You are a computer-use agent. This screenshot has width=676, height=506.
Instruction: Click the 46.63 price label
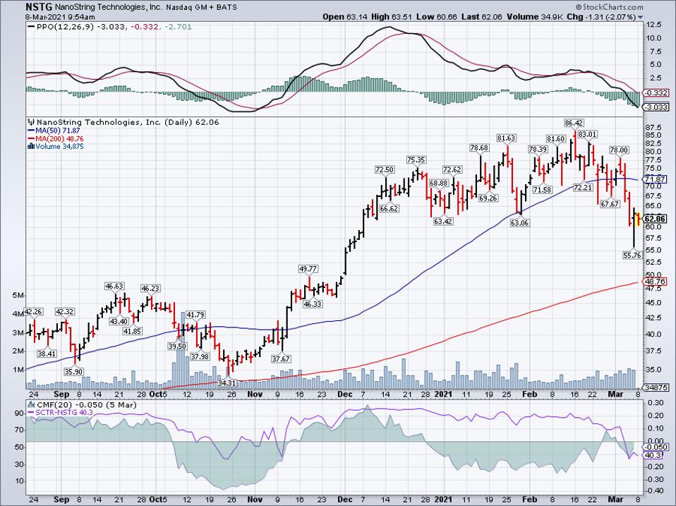coord(114,287)
